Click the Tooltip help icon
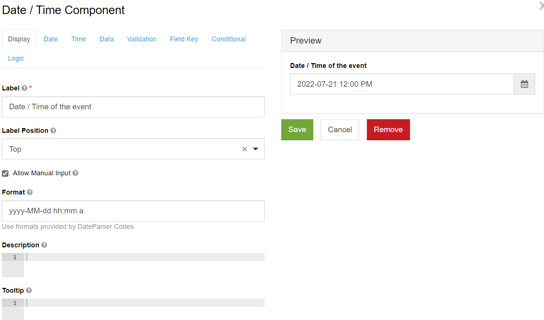Screen dimensions: 544x320 click(29, 290)
